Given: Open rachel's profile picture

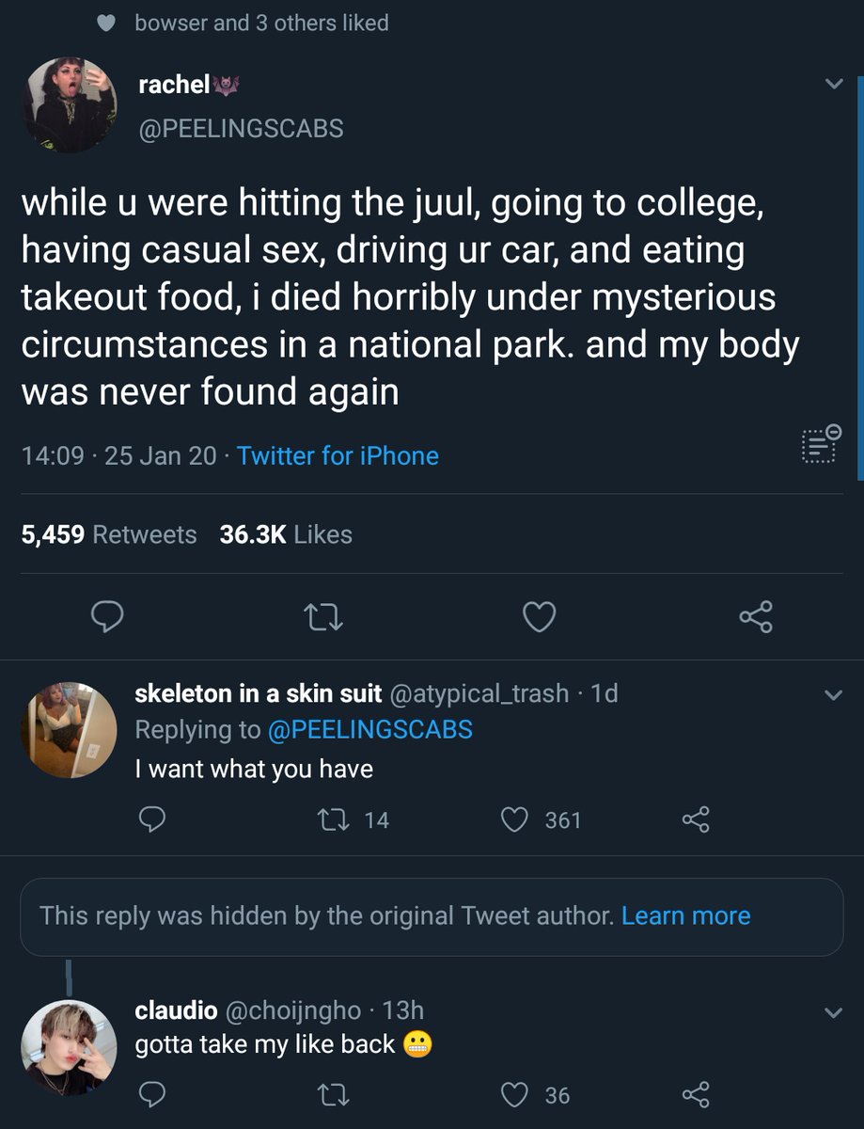Looking at the screenshot, I should click(69, 104).
